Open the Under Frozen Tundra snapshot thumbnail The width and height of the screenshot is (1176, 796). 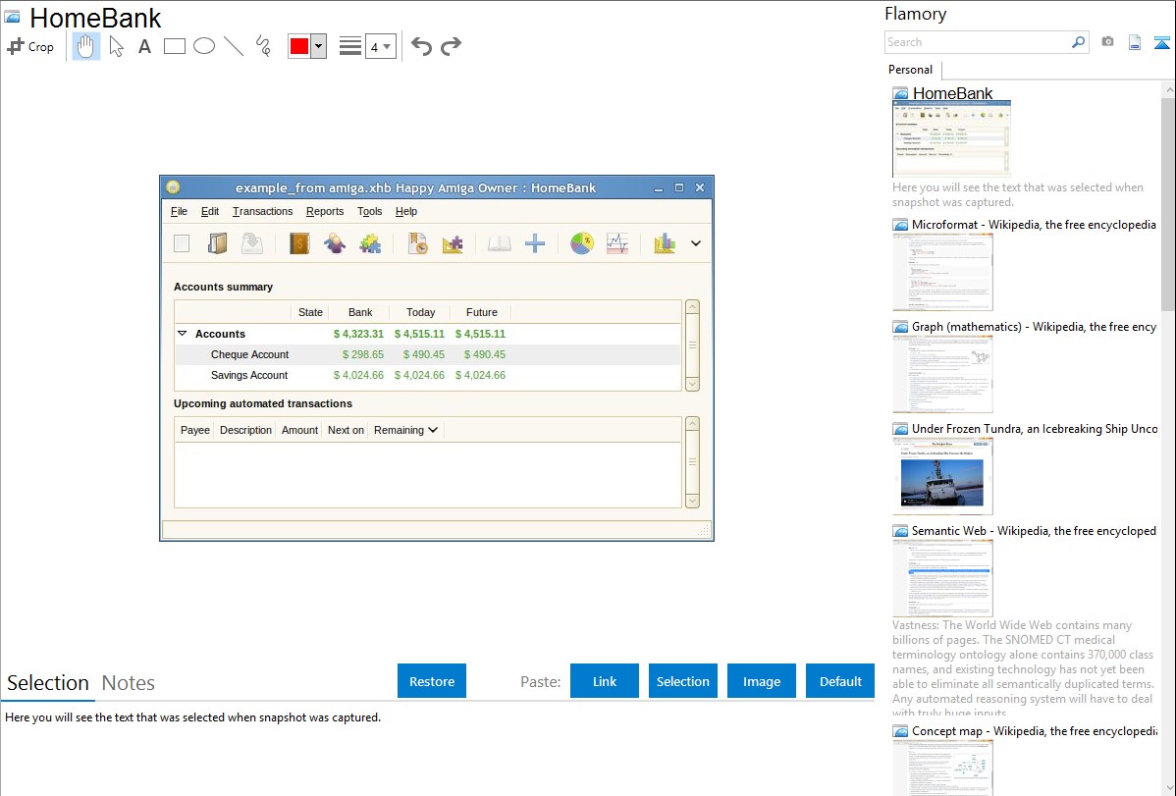click(942, 476)
